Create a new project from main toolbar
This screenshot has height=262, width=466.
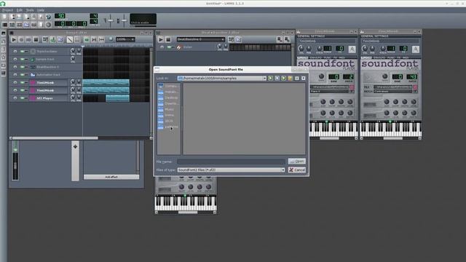click(x=5, y=17)
